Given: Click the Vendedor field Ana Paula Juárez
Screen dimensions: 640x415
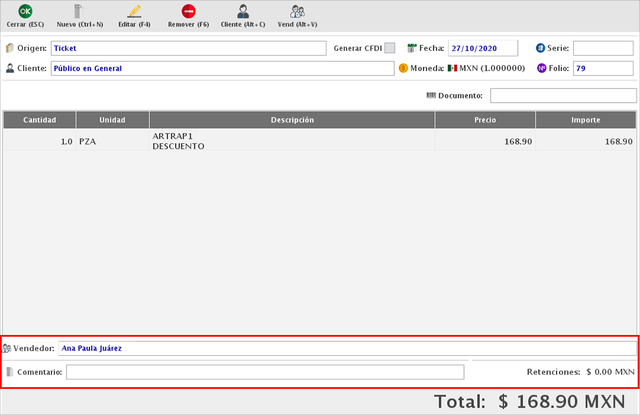Looking at the screenshot, I should tap(347, 348).
